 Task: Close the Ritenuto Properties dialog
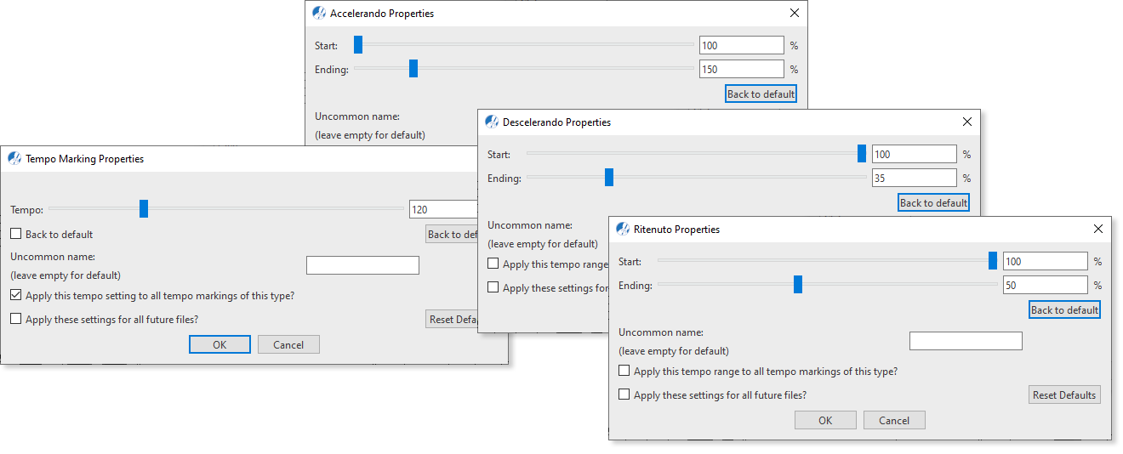(x=1098, y=229)
